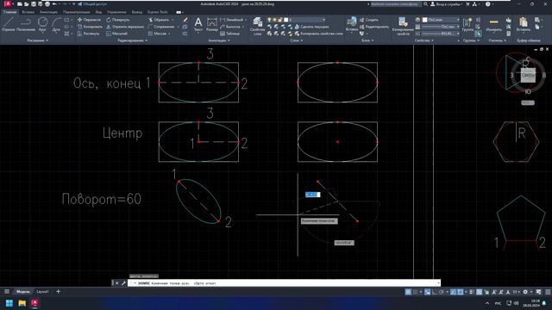This screenshot has width=552, height=310.
Task: Switch to the Параметризация ribbon tab
Action: click(x=77, y=12)
